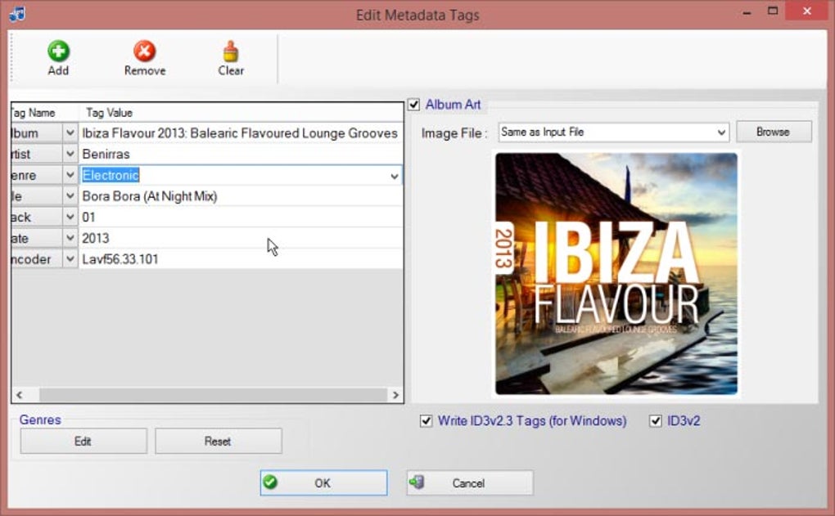Open the Genre tag name dropdown
835x516 pixels.
coord(70,175)
